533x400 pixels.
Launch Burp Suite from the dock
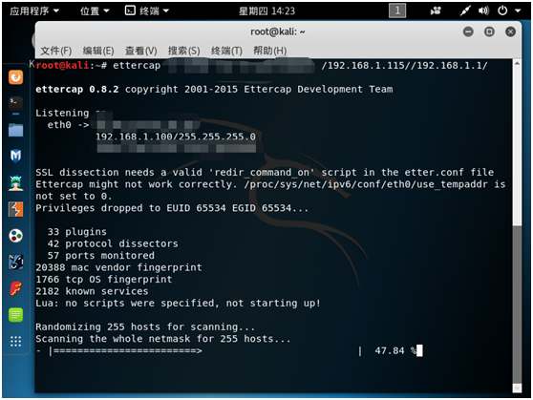(15, 209)
